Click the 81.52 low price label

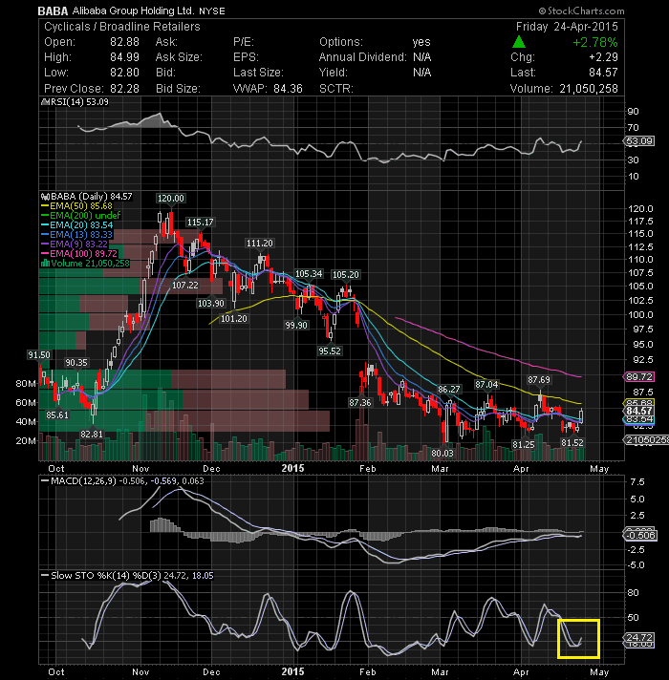click(x=572, y=443)
